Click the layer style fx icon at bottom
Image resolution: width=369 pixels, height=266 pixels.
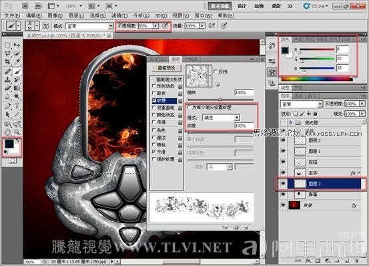click(308, 261)
